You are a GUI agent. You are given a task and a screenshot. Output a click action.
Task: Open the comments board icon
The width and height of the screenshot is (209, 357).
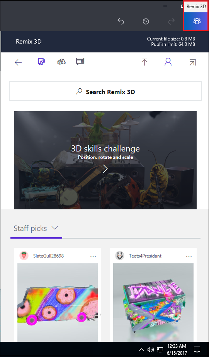80,61
